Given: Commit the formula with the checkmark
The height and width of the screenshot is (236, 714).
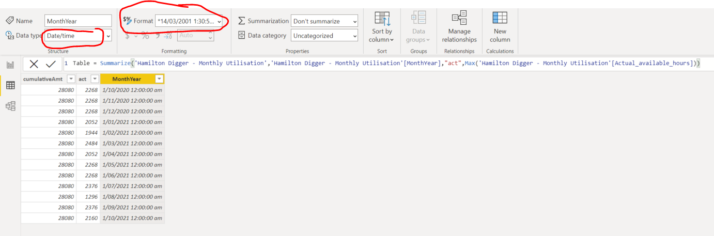Looking at the screenshot, I should point(51,64).
